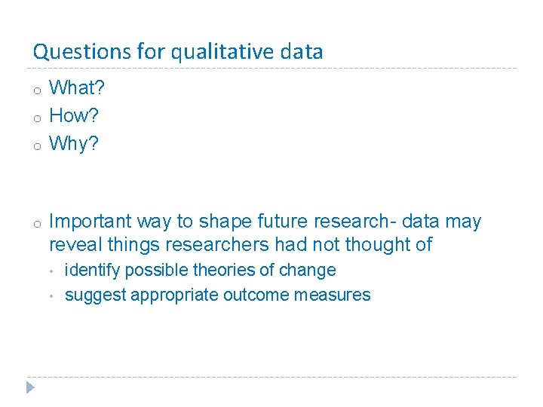This screenshot has height=407, width=543.
Task: Click the small dot bullet before 'suggest'
Action: point(52,295)
